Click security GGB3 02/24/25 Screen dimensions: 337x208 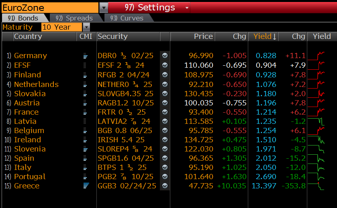click(127, 186)
